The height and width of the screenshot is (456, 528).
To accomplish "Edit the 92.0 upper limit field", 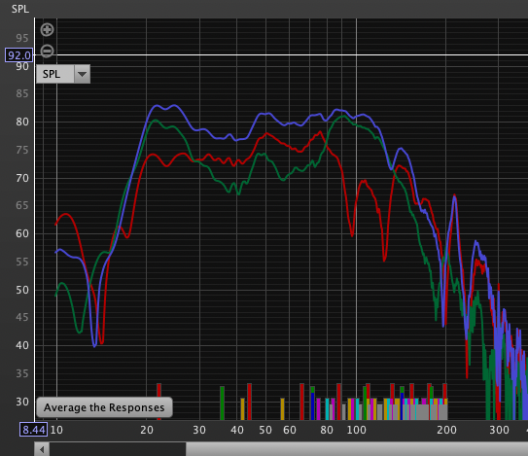I will 18,55.
